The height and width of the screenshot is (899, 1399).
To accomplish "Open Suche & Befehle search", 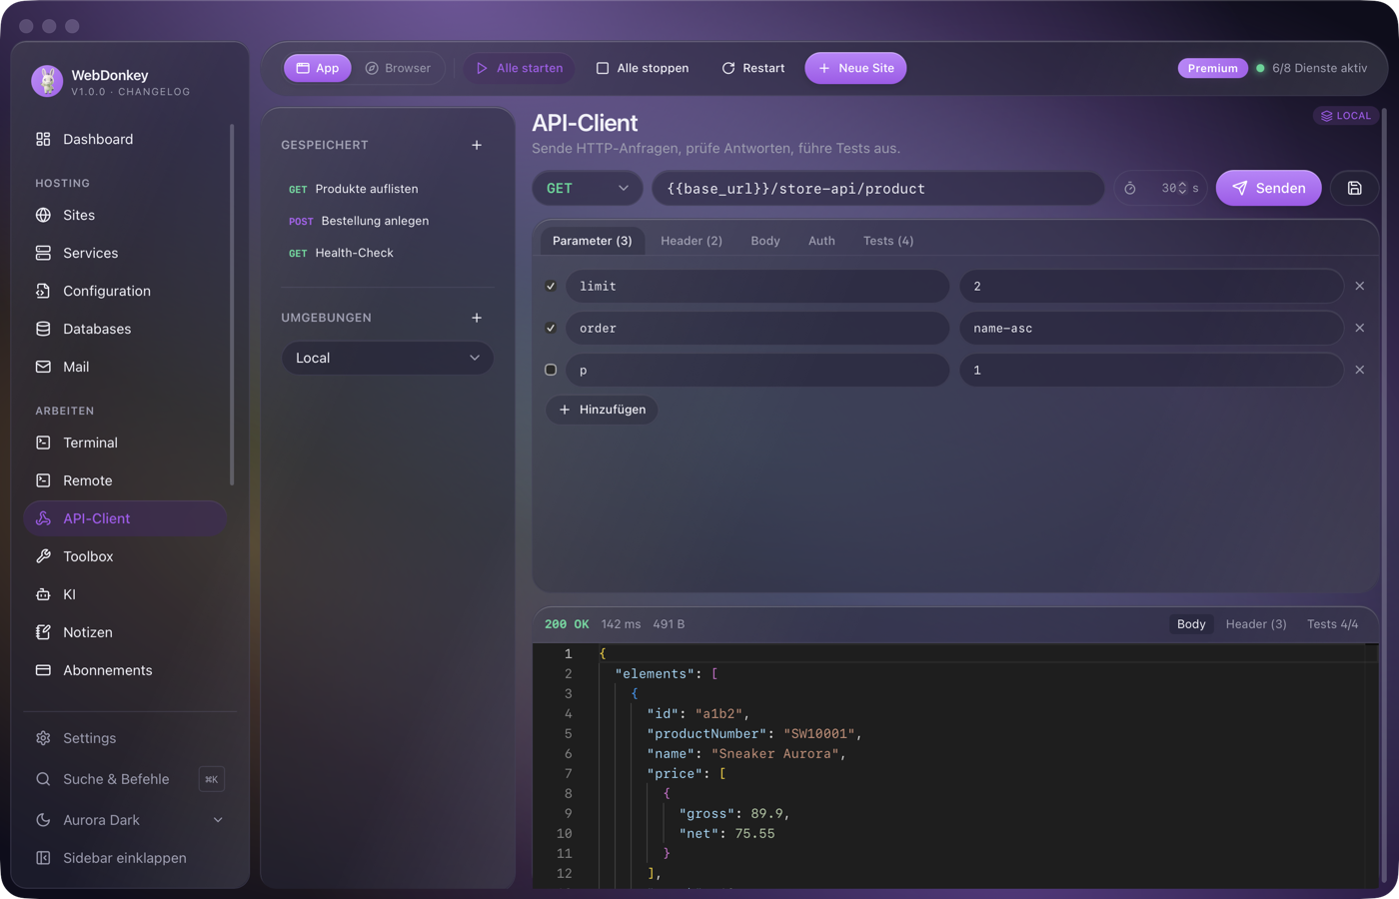I will 130,779.
